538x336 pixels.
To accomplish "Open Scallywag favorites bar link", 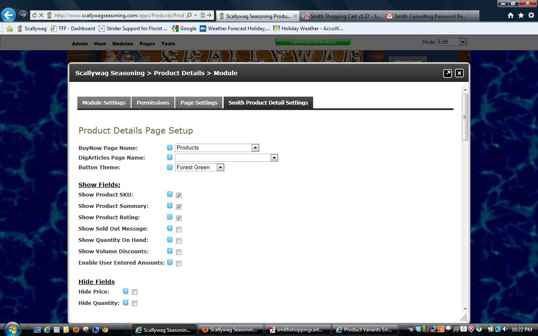I will 32,29.
